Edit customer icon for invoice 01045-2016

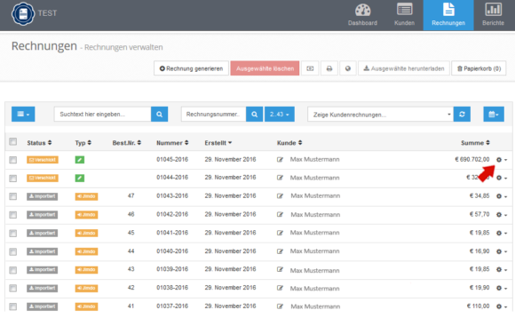pos(280,159)
